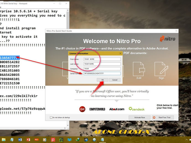Switch to the active Notepad taskbar icon
This screenshot has height=143, width=191.
point(102,140)
